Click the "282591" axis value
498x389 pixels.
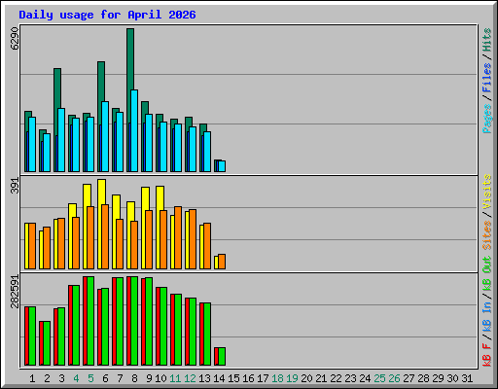15,292
